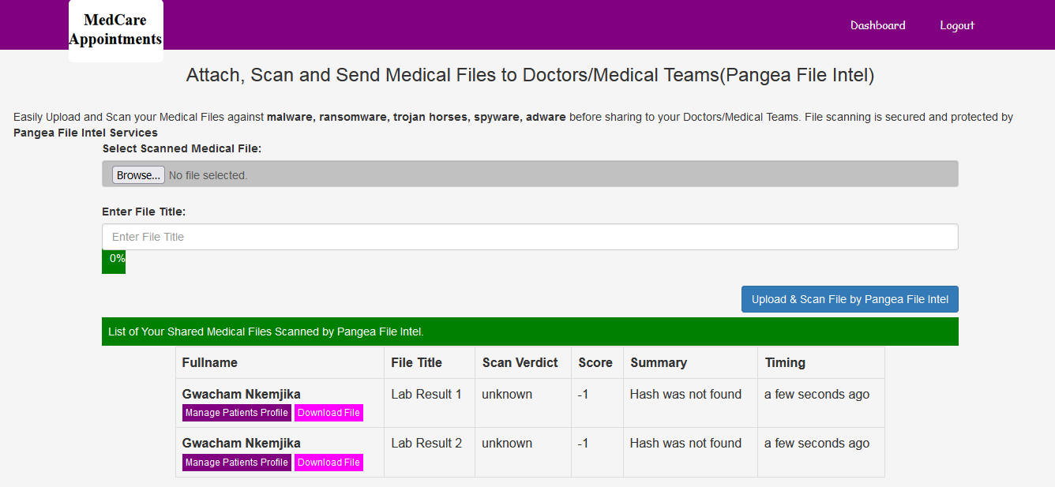The image size is (1055, 487).
Task: Click Gwacham Nkemjika name in first row
Action: click(x=241, y=395)
